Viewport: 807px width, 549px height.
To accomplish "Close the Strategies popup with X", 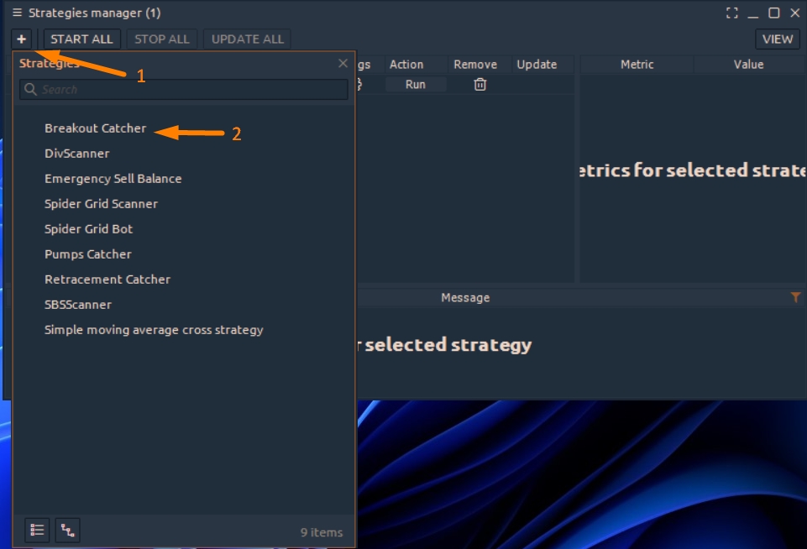I will pos(343,64).
